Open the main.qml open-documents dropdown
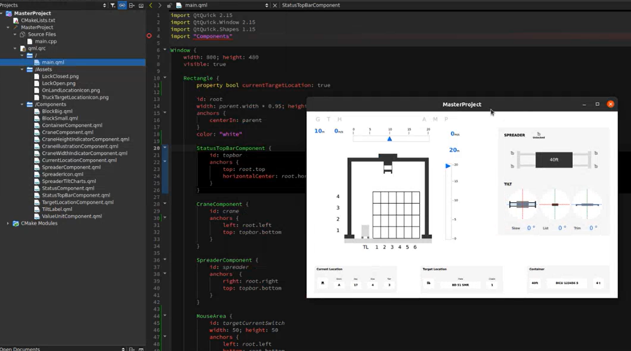This screenshot has height=351, width=631. (267, 5)
